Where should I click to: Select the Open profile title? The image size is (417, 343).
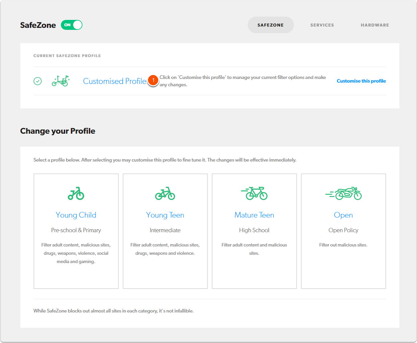pos(343,215)
